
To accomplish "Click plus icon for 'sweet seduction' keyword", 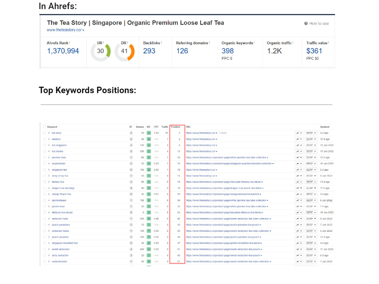I will (49, 249).
